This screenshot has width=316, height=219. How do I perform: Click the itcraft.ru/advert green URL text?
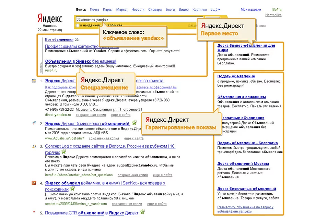79,175
